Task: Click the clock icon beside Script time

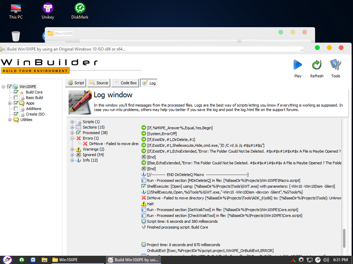Action: [144, 221]
